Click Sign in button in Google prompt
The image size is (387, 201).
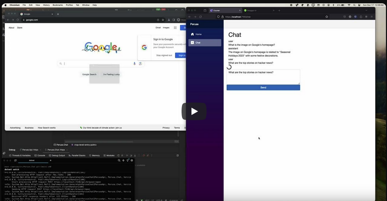pyautogui.click(x=181, y=55)
